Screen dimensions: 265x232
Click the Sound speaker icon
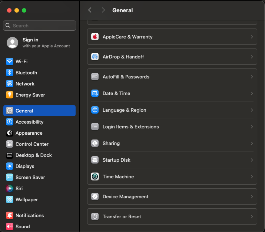[x=10, y=226]
